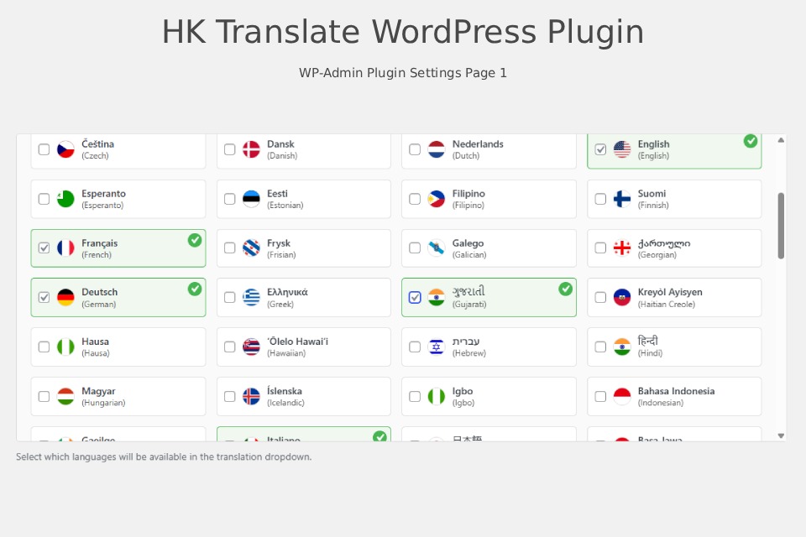806x537 pixels.
Task: Uncheck the Français (French) checkbox
Action: (x=44, y=248)
